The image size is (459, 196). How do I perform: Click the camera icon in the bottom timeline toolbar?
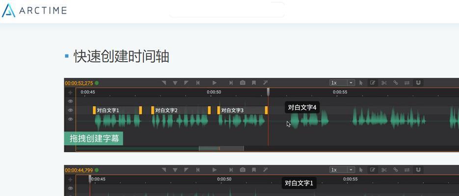point(243,170)
